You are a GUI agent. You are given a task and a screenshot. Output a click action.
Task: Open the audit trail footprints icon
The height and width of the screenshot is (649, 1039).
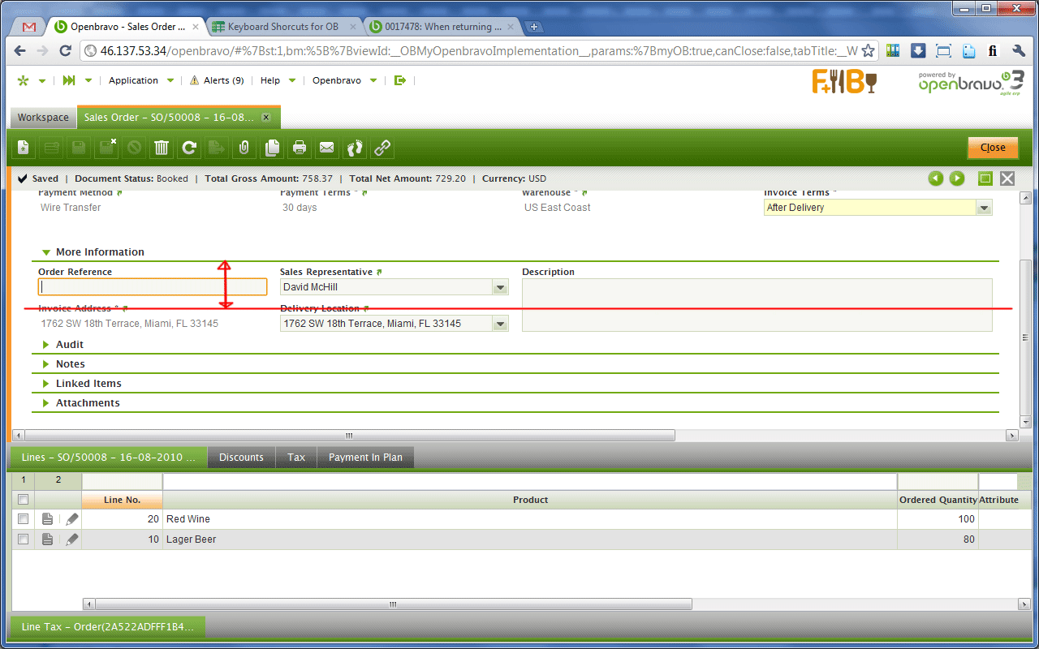(x=355, y=148)
